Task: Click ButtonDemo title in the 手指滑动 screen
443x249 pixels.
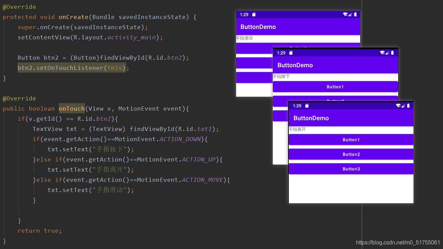Action: (x=258, y=27)
